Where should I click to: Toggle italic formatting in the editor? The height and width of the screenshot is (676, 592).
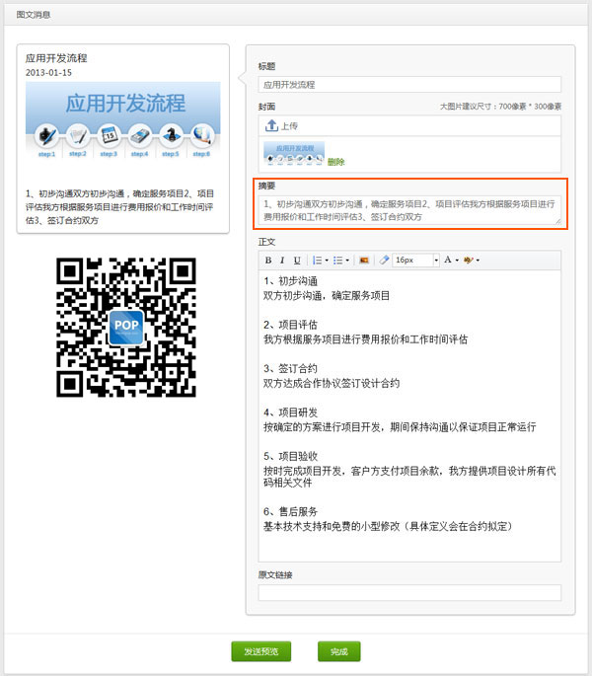(282, 261)
